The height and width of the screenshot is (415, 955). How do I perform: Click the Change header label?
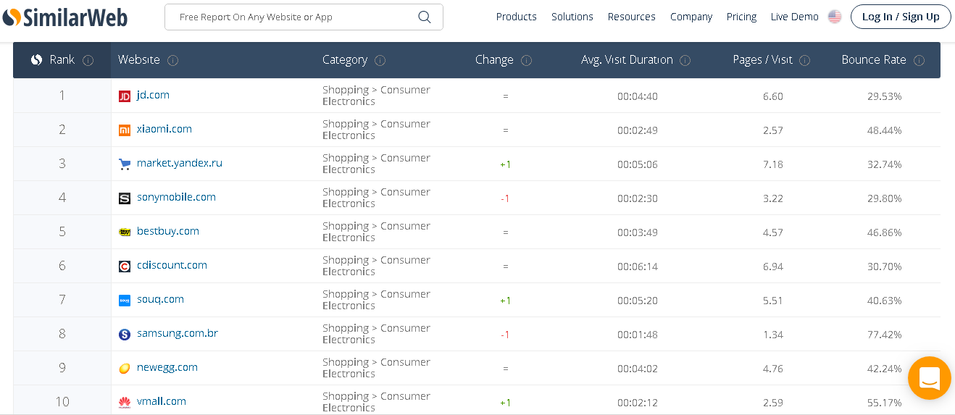tap(494, 60)
